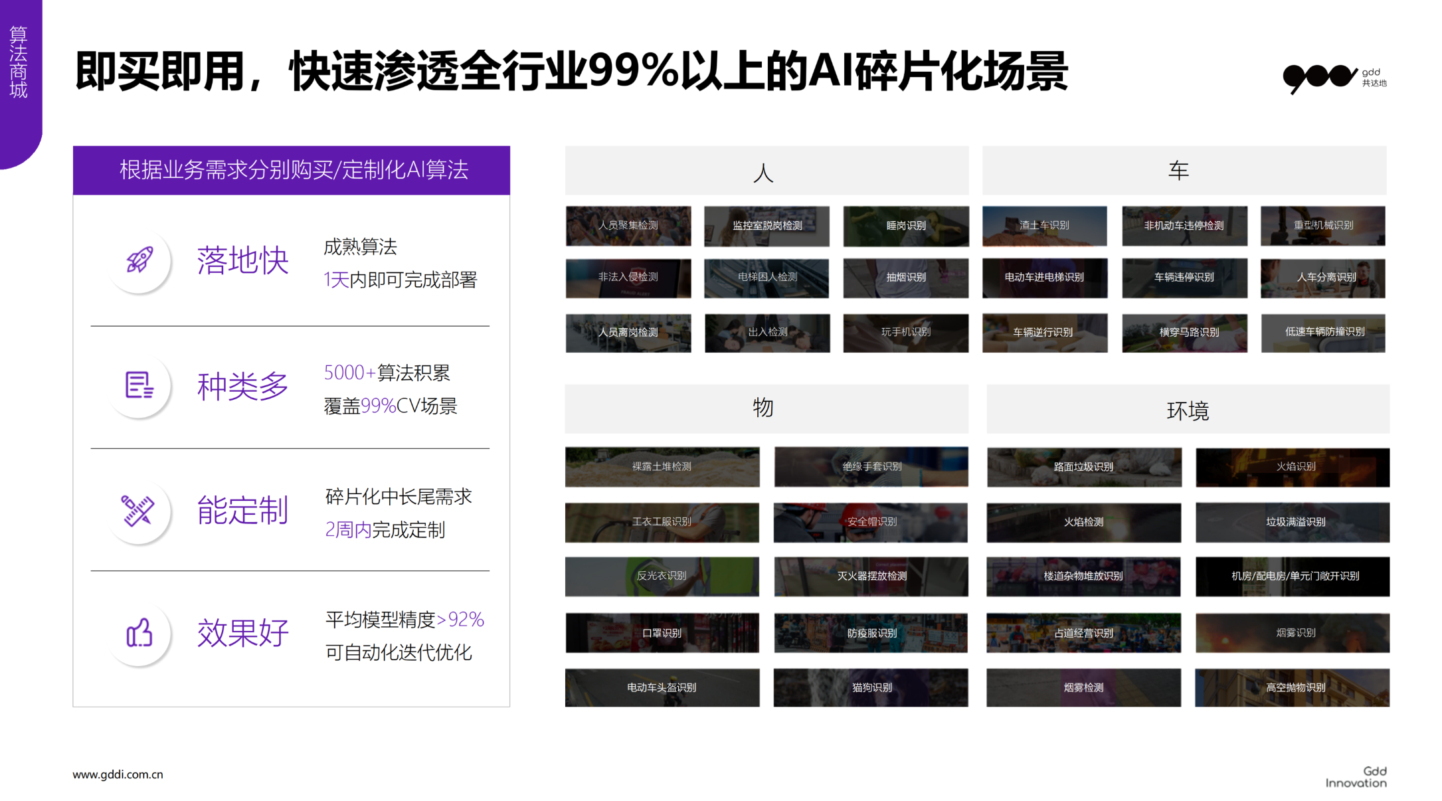
Task: Click the text 2周内完成定制
Action: coord(385,529)
